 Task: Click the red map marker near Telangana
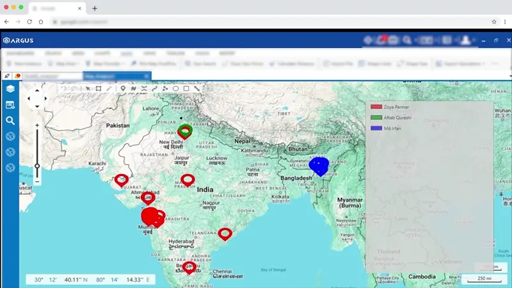point(225,234)
